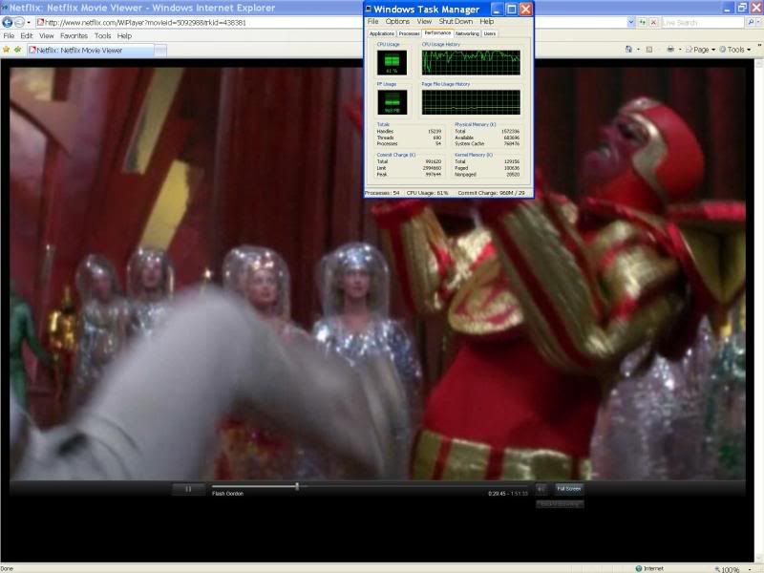Click the CPU Usage History graph
Screen dimensions: 764x573
click(471, 62)
